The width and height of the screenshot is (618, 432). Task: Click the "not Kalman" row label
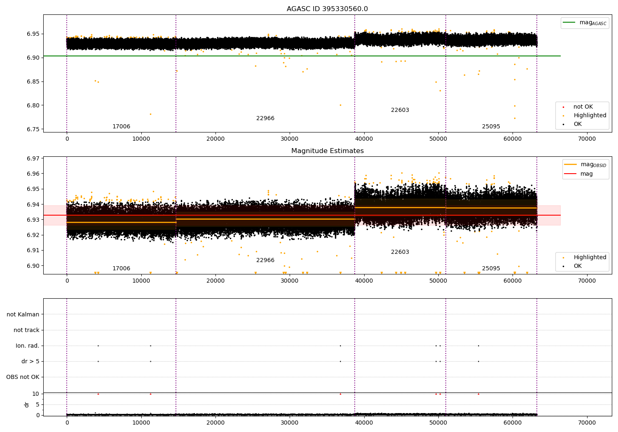[x=23, y=315]
